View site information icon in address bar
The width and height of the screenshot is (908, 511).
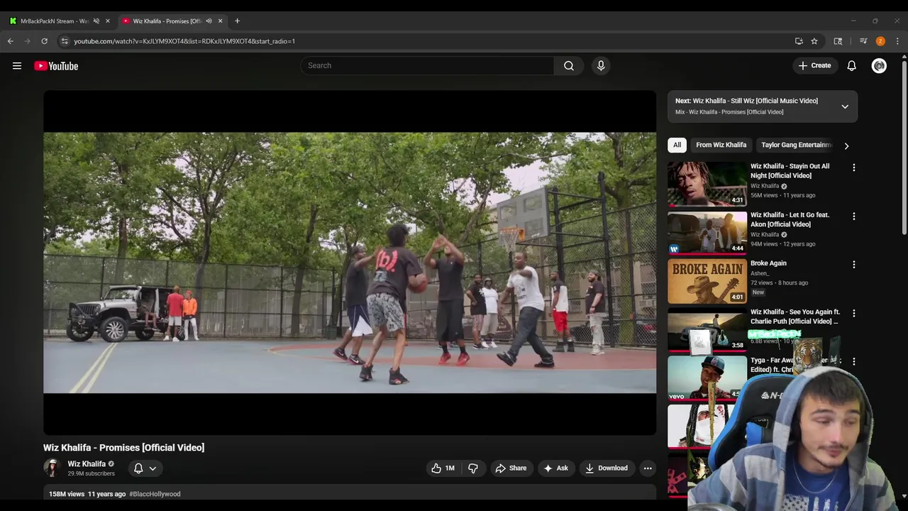pos(65,41)
